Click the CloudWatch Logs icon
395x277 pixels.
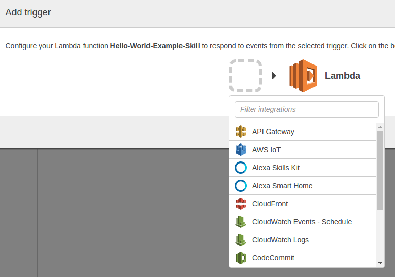click(x=241, y=240)
